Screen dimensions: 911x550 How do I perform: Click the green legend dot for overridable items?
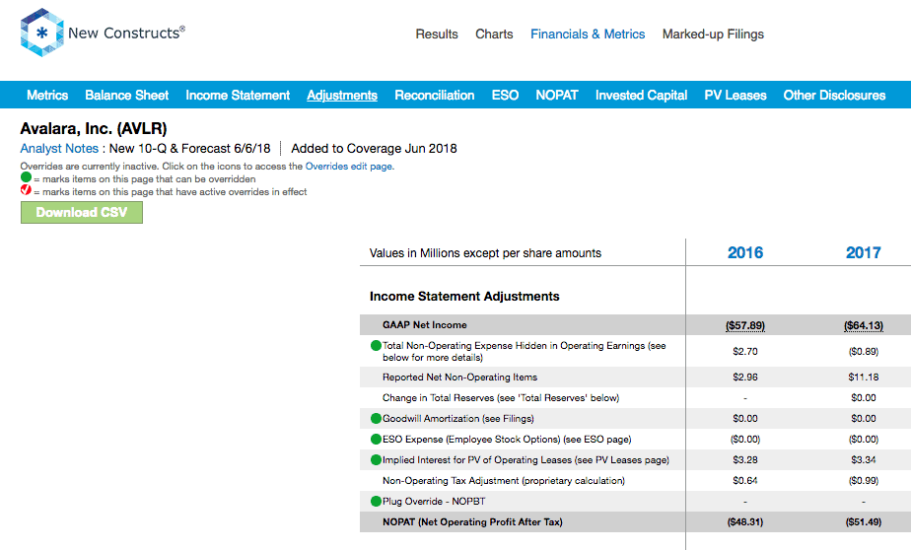pyautogui.click(x=26, y=177)
